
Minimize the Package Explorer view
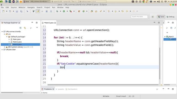coord(32,23)
